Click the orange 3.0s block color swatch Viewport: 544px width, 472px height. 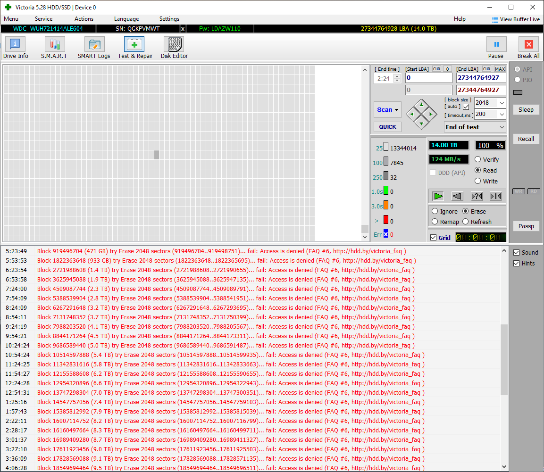[386, 206]
